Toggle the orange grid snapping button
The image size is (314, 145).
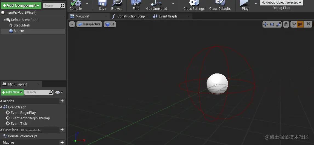pyautogui.click(x=300, y=24)
